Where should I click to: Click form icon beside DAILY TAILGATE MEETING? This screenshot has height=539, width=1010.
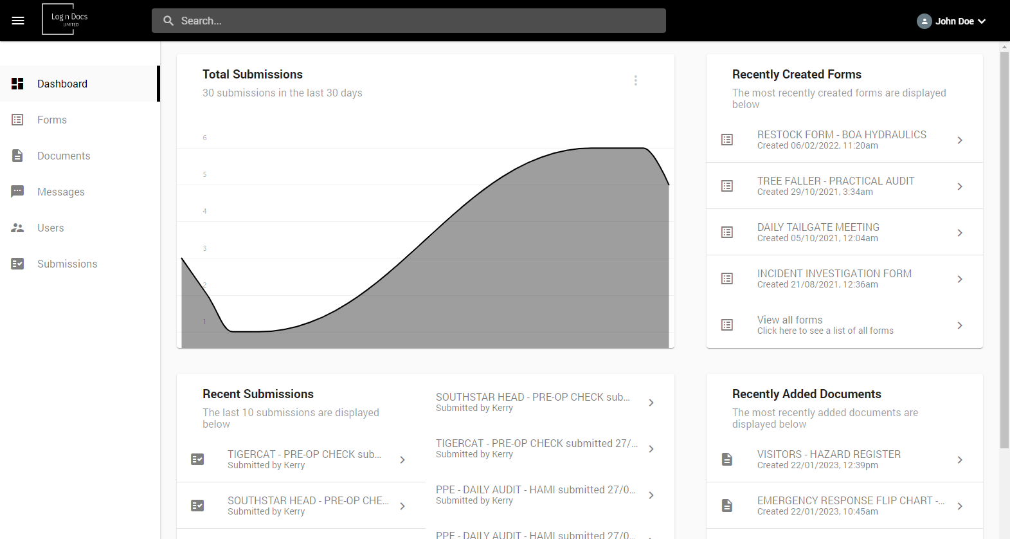(727, 232)
